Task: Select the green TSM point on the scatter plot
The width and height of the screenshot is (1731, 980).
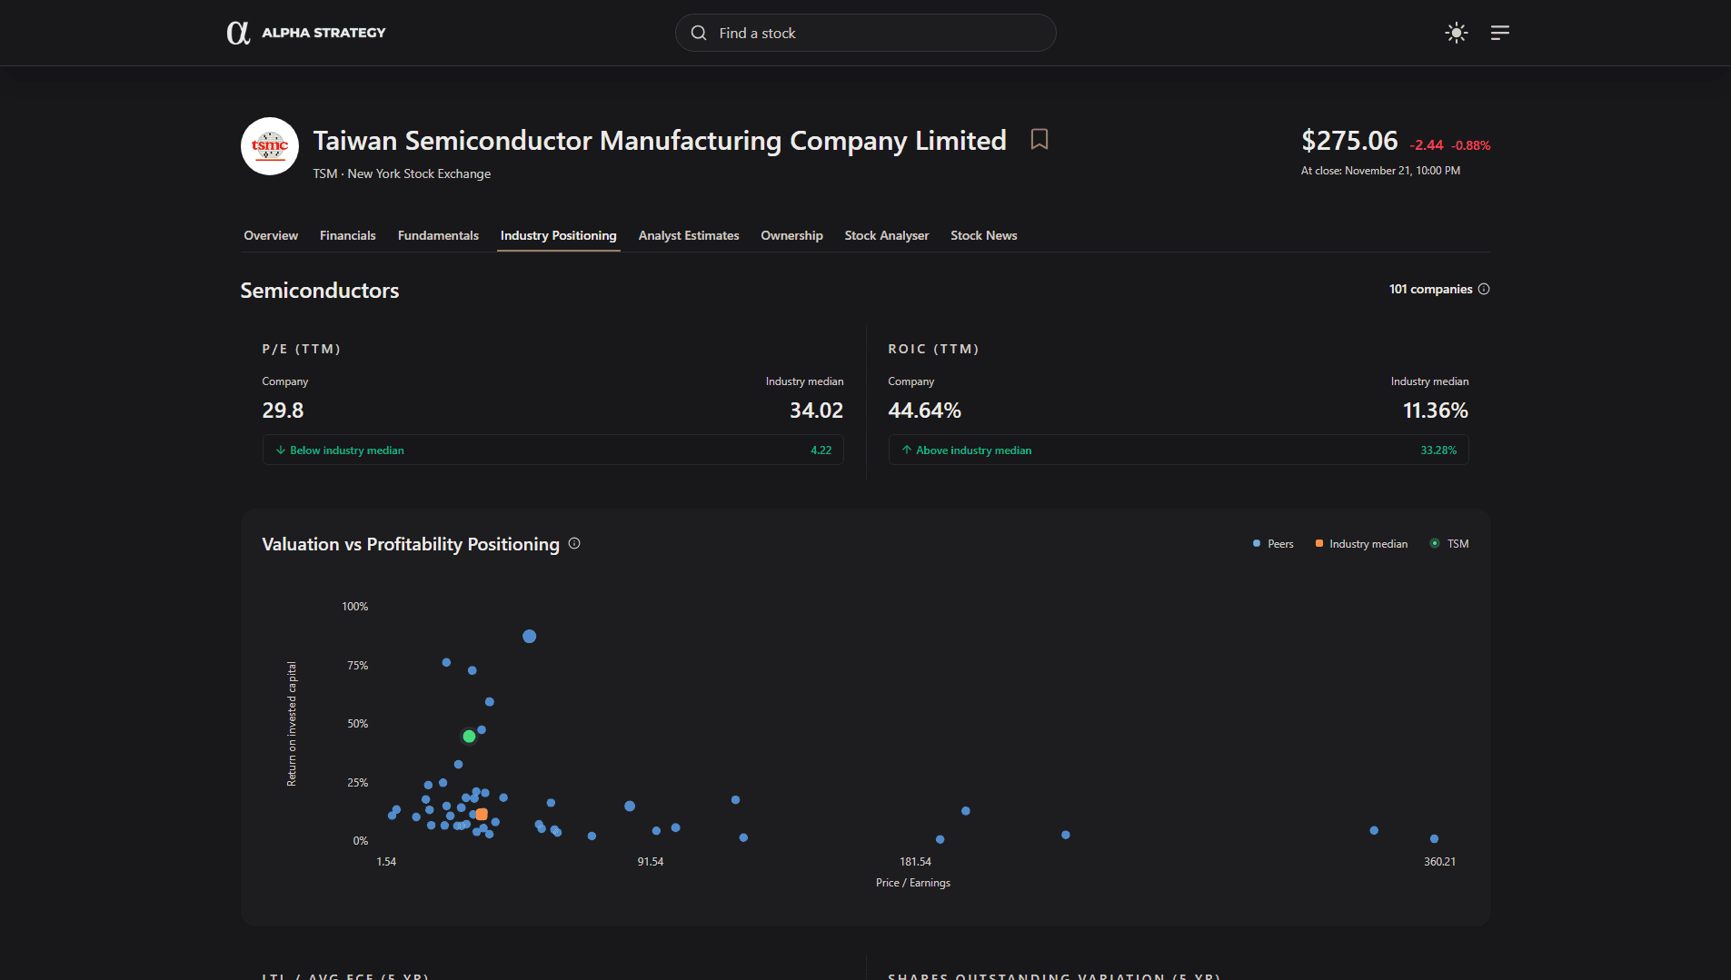Action: pyautogui.click(x=469, y=736)
